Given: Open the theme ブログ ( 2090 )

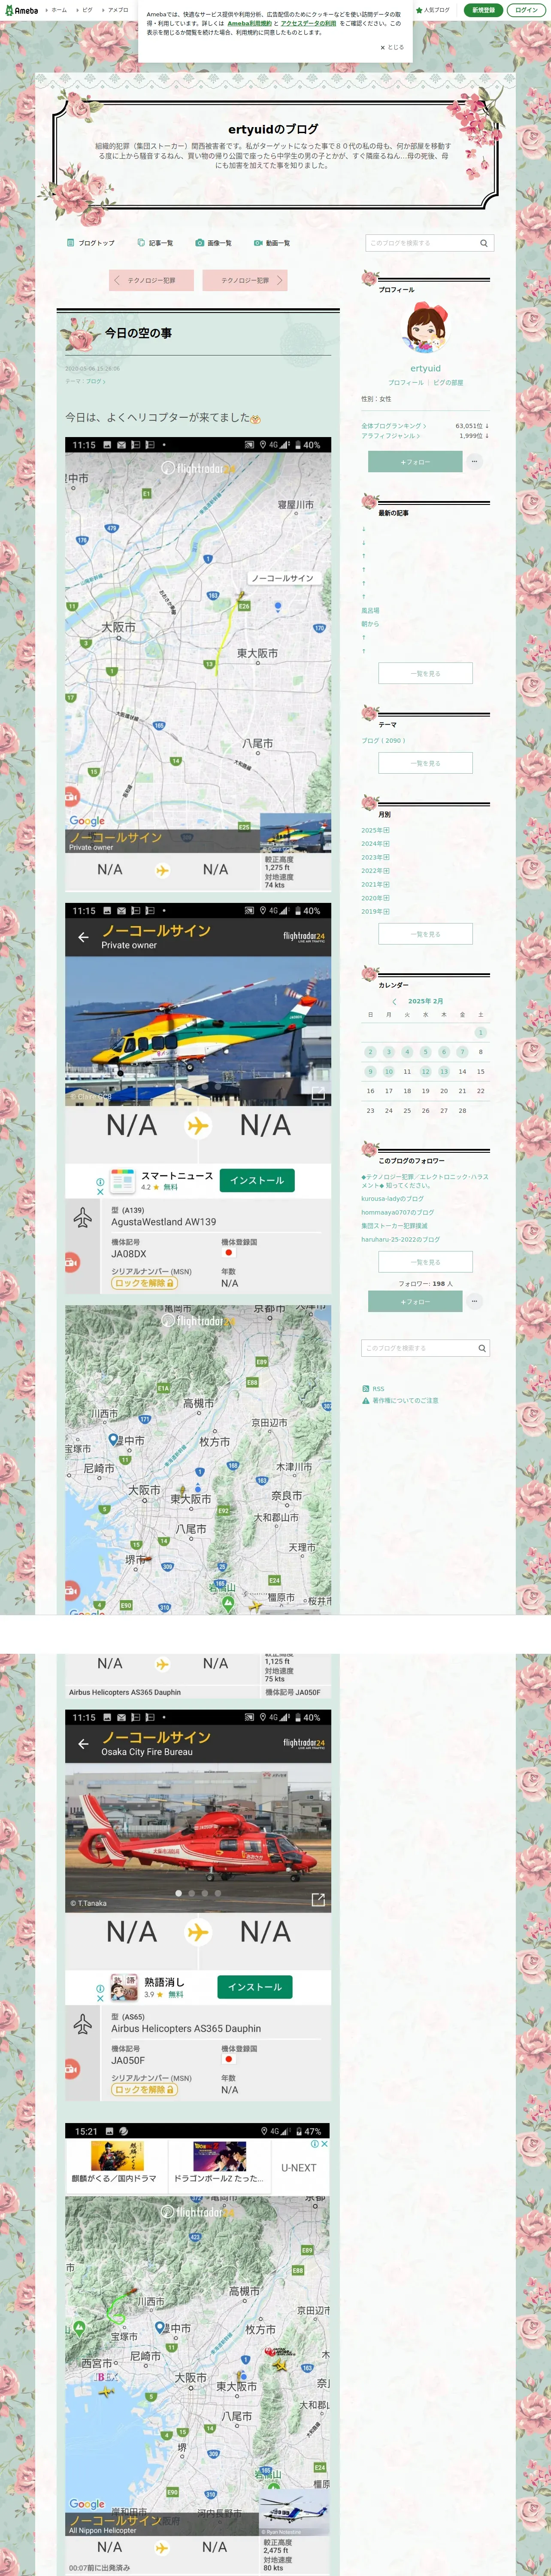Looking at the screenshot, I should pyautogui.click(x=383, y=741).
